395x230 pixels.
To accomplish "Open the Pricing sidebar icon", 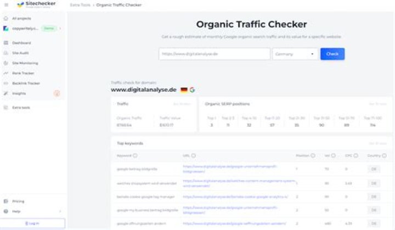I will point(6,201).
